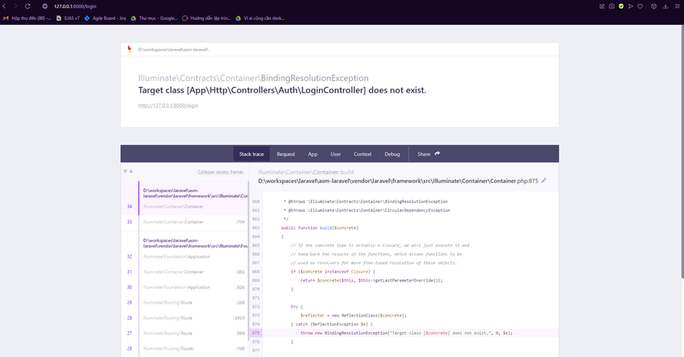
Task: Click the send flow arrow icon in toolbar
Action: pos(631,6)
